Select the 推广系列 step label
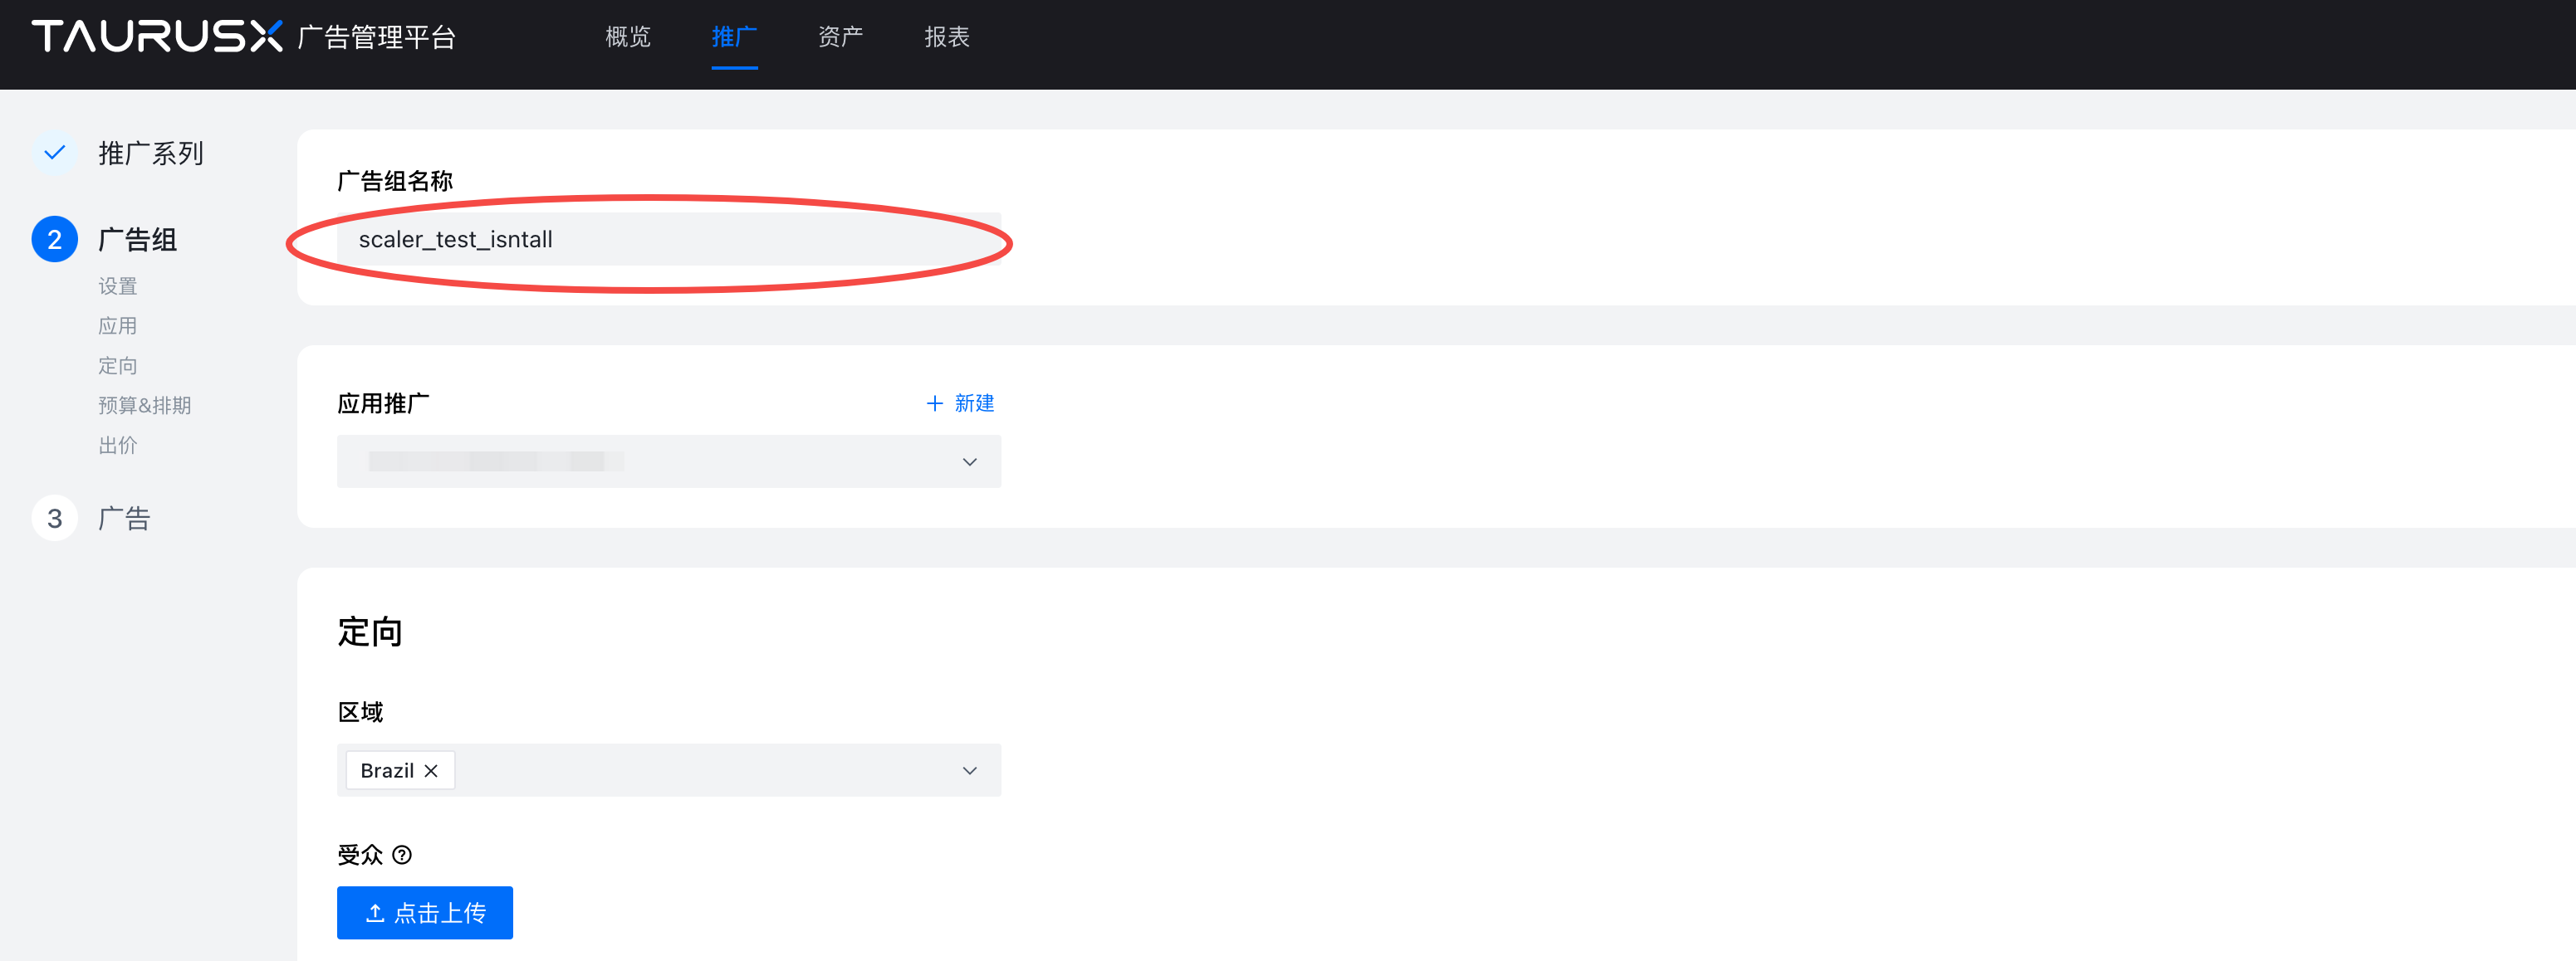The height and width of the screenshot is (961, 2576). click(151, 153)
